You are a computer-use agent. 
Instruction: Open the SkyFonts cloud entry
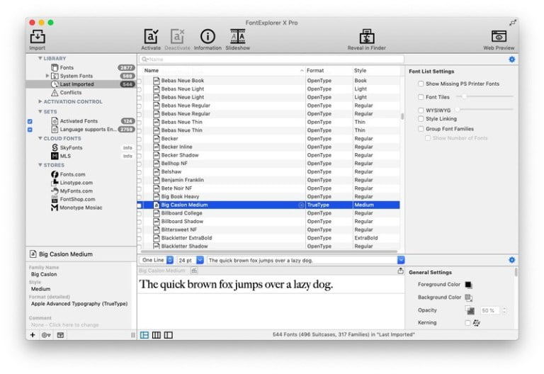point(71,147)
